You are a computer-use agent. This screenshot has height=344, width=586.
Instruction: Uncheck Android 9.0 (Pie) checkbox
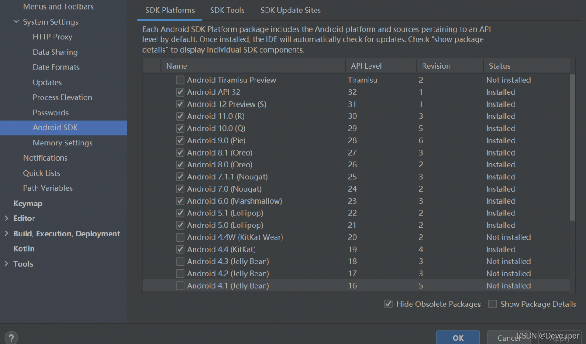coord(180,140)
